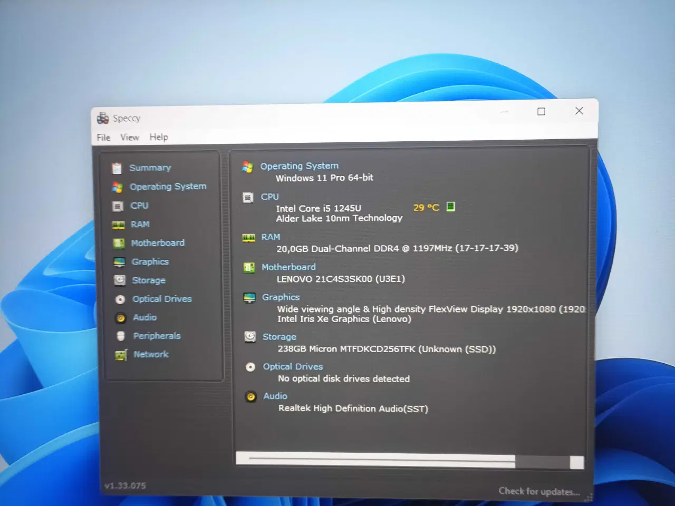Image resolution: width=675 pixels, height=506 pixels.
Task: Open the View menu
Action: [130, 138]
